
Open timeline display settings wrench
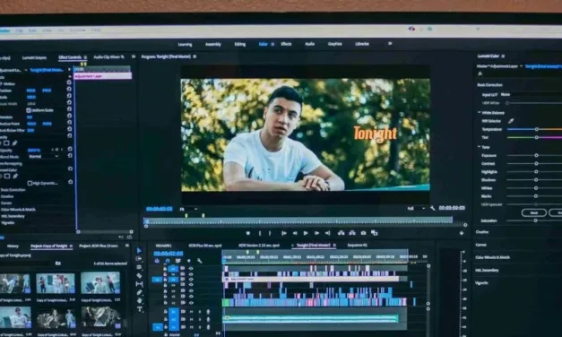[199, 261]
